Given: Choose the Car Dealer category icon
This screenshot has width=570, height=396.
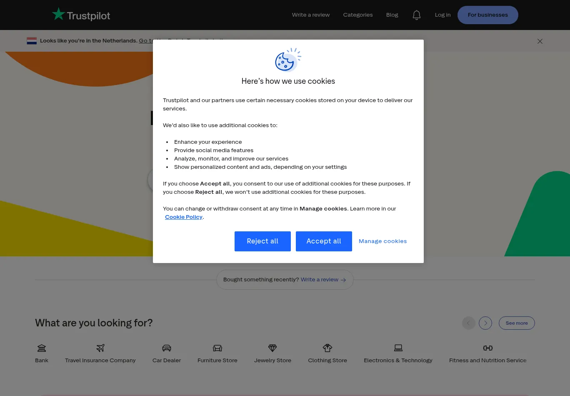Looking at the screenshot, I should tap(167, 348).
